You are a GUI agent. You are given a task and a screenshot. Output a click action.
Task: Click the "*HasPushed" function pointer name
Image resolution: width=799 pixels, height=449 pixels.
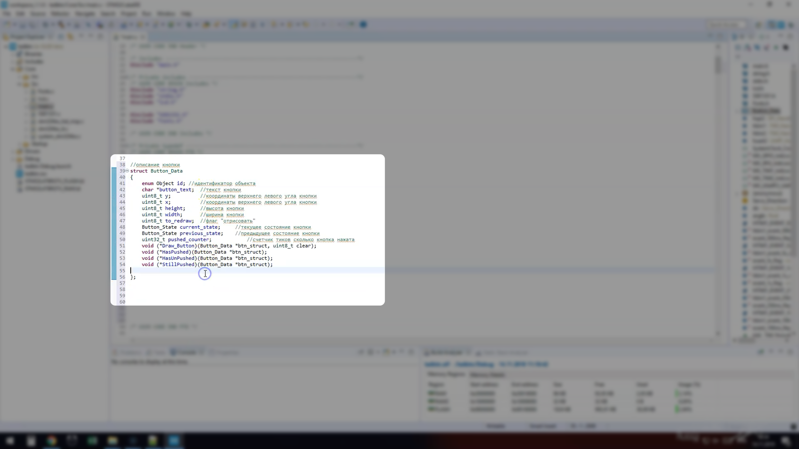pyautogui.click(x=174, y=252)
